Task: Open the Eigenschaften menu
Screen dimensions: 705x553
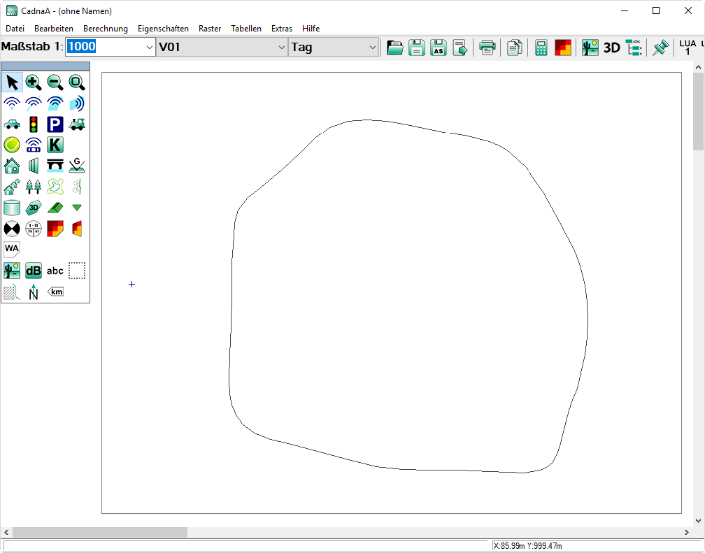Action: coord(163,29)
